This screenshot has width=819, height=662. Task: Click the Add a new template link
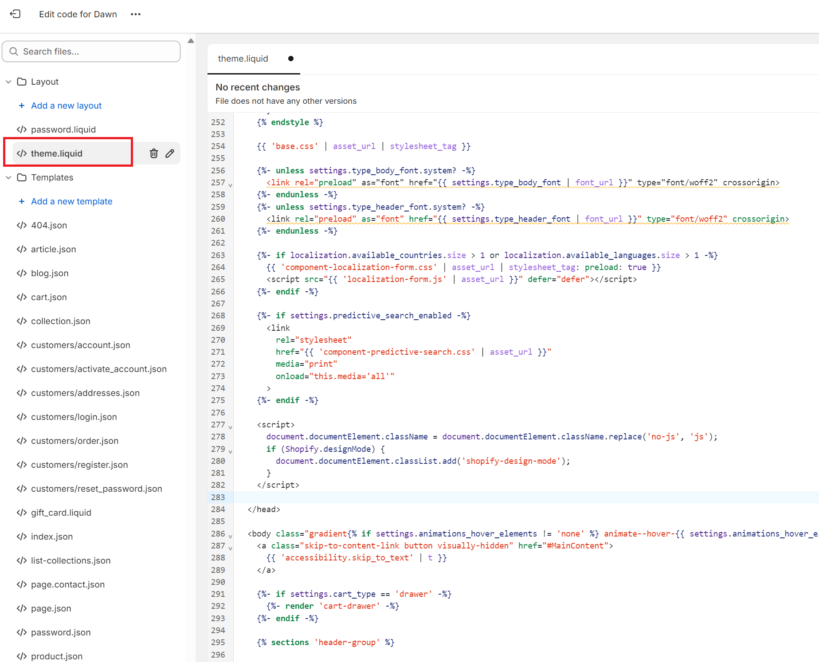(71, 201)
